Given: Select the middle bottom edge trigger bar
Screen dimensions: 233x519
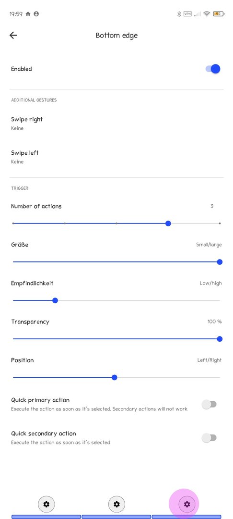Looking at the screenshot, I should [116, 517].
